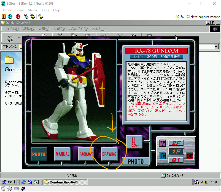Send Ctrl+Alt+Esc via toolbar icon

33,17
